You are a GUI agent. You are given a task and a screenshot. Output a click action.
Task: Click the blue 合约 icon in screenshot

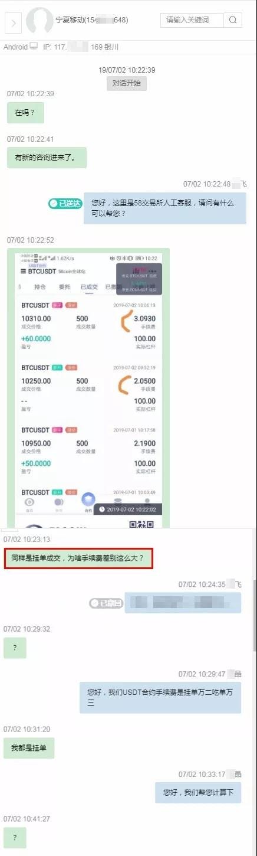(88, 500)
